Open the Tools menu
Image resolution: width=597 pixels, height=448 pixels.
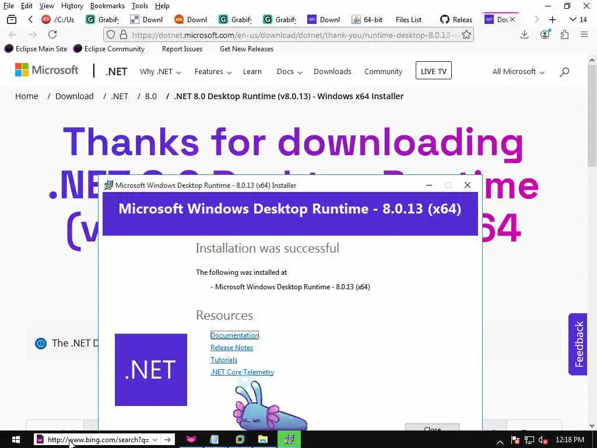coord(140,6)
